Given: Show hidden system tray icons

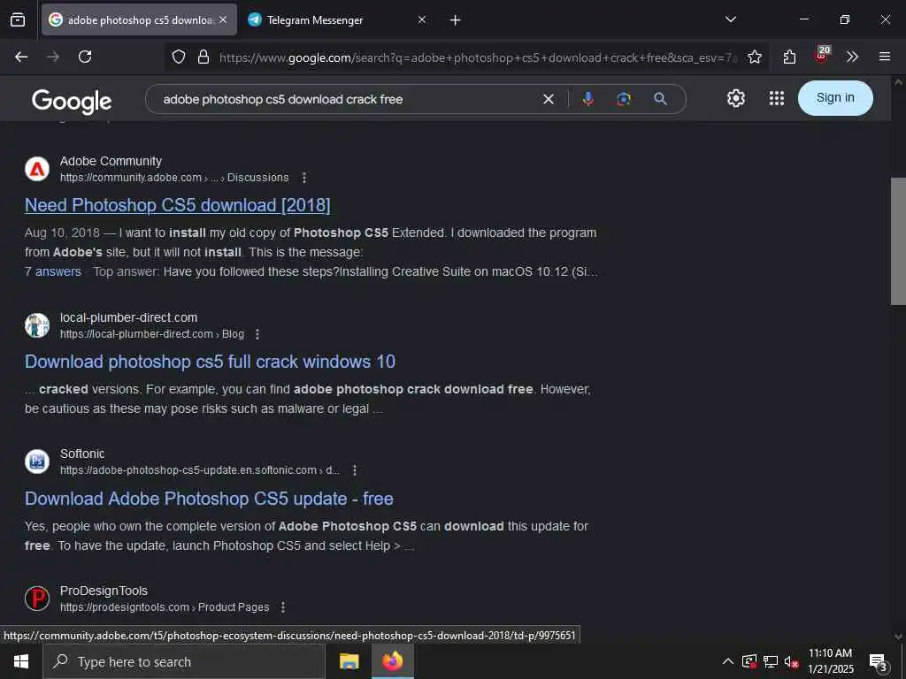Looking at the screenshot, I should click(x=728, y=661).
